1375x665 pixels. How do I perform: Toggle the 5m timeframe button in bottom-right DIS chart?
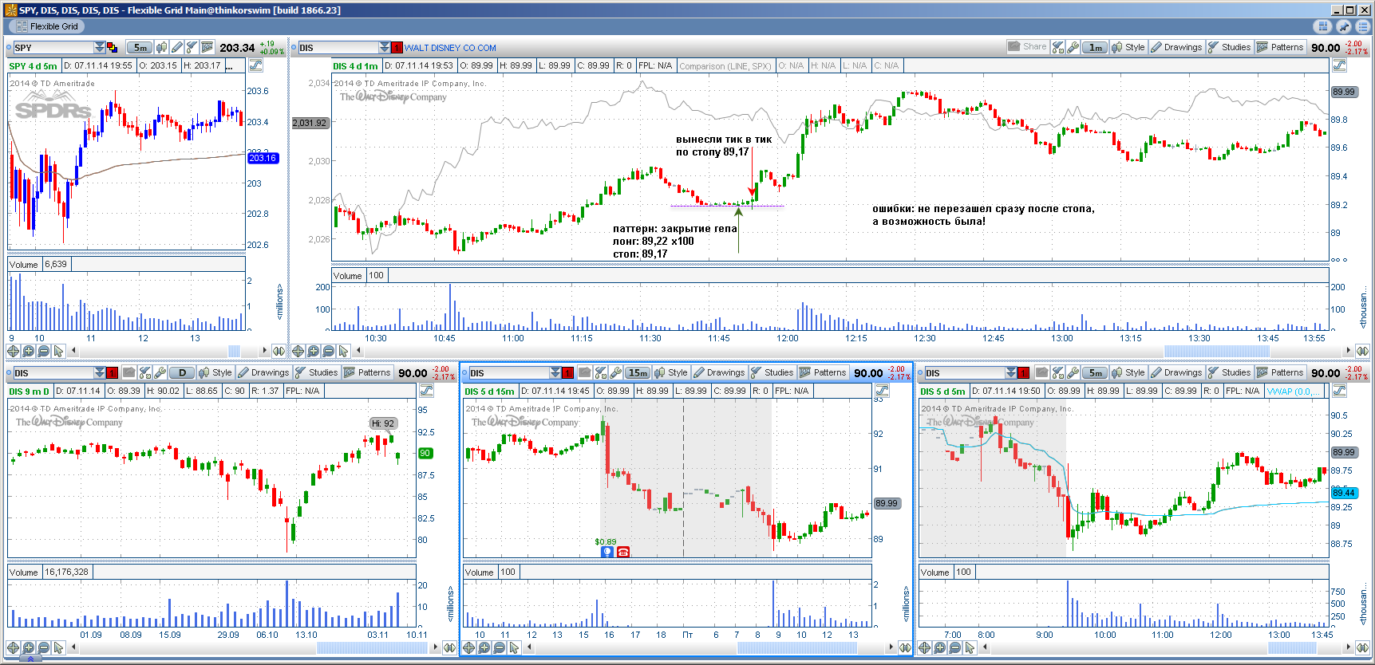point(1096,372)
